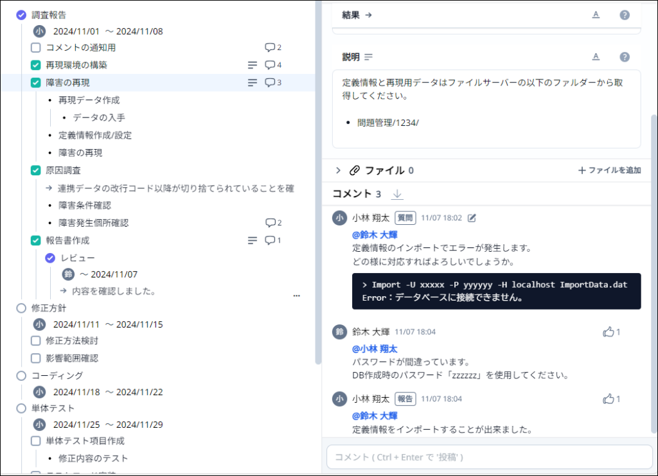Click the 鈴 avatar beside ～ 2024/11/07
The width and height of the screenshot is (658, 476).
(x=68, y=274)
